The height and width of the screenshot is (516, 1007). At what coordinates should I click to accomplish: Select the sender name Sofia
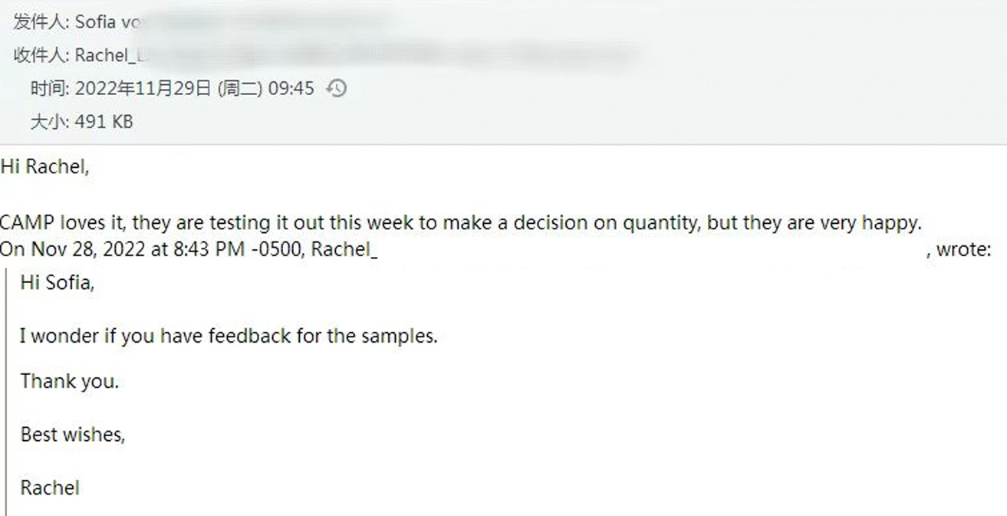95,21
